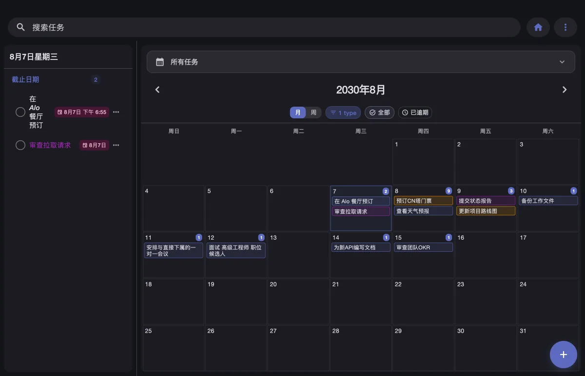Click the count badge on day 11
585x376 pixels.
pos(199,238)
